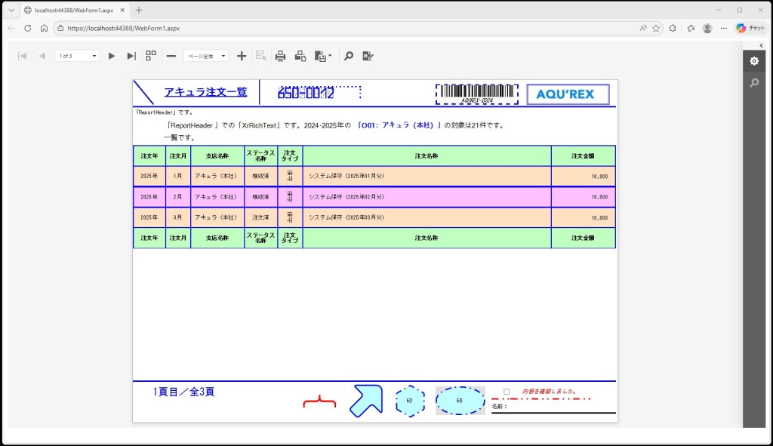Viewport: 773px width, 446px height.
Task: Go to the next report page
Action: 112,56
